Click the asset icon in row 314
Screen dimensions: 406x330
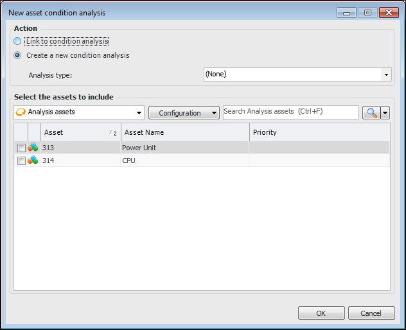[x=33, y=161]
